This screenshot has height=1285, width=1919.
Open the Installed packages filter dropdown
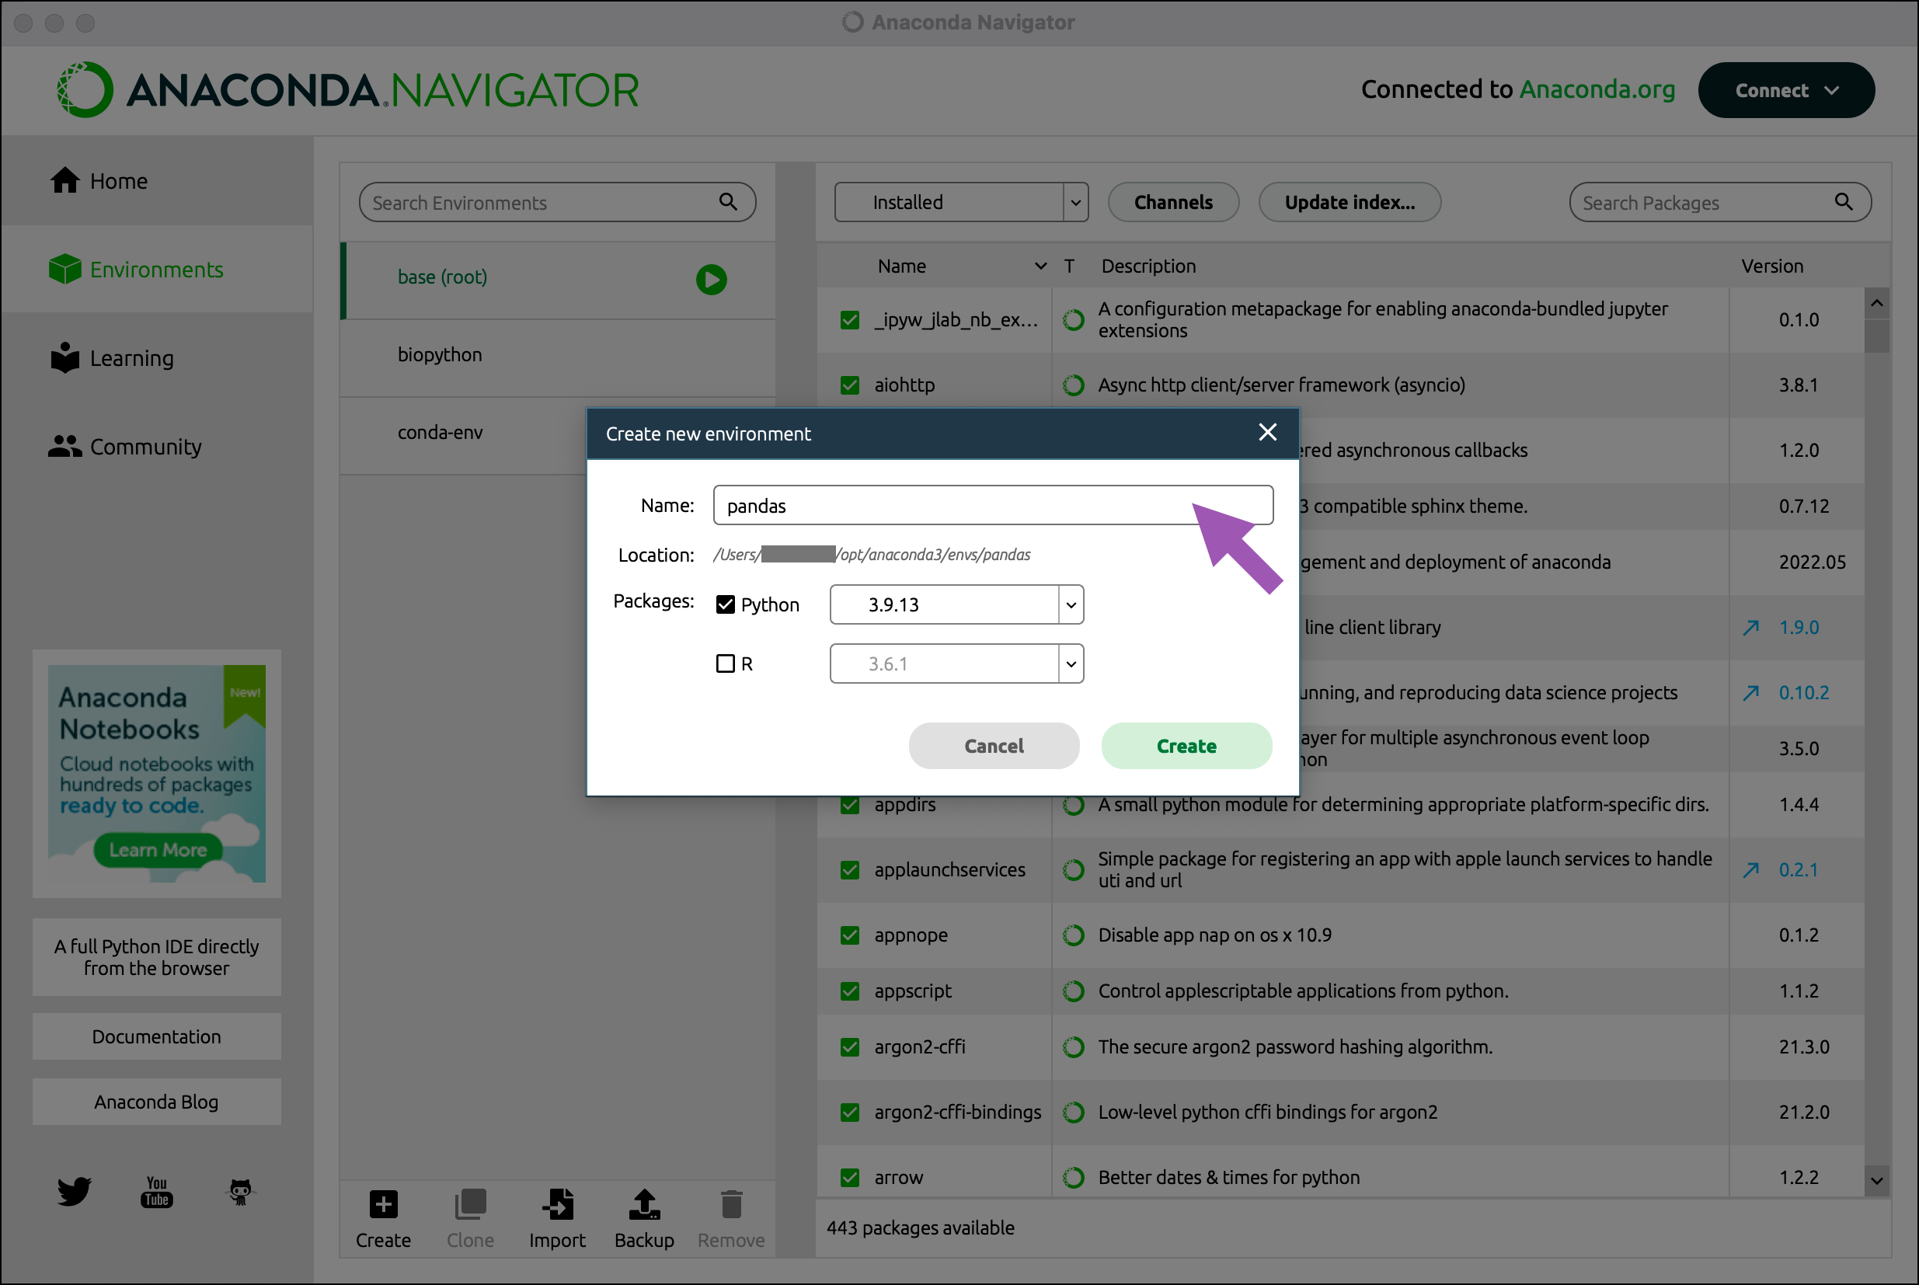pos(1075,203)
